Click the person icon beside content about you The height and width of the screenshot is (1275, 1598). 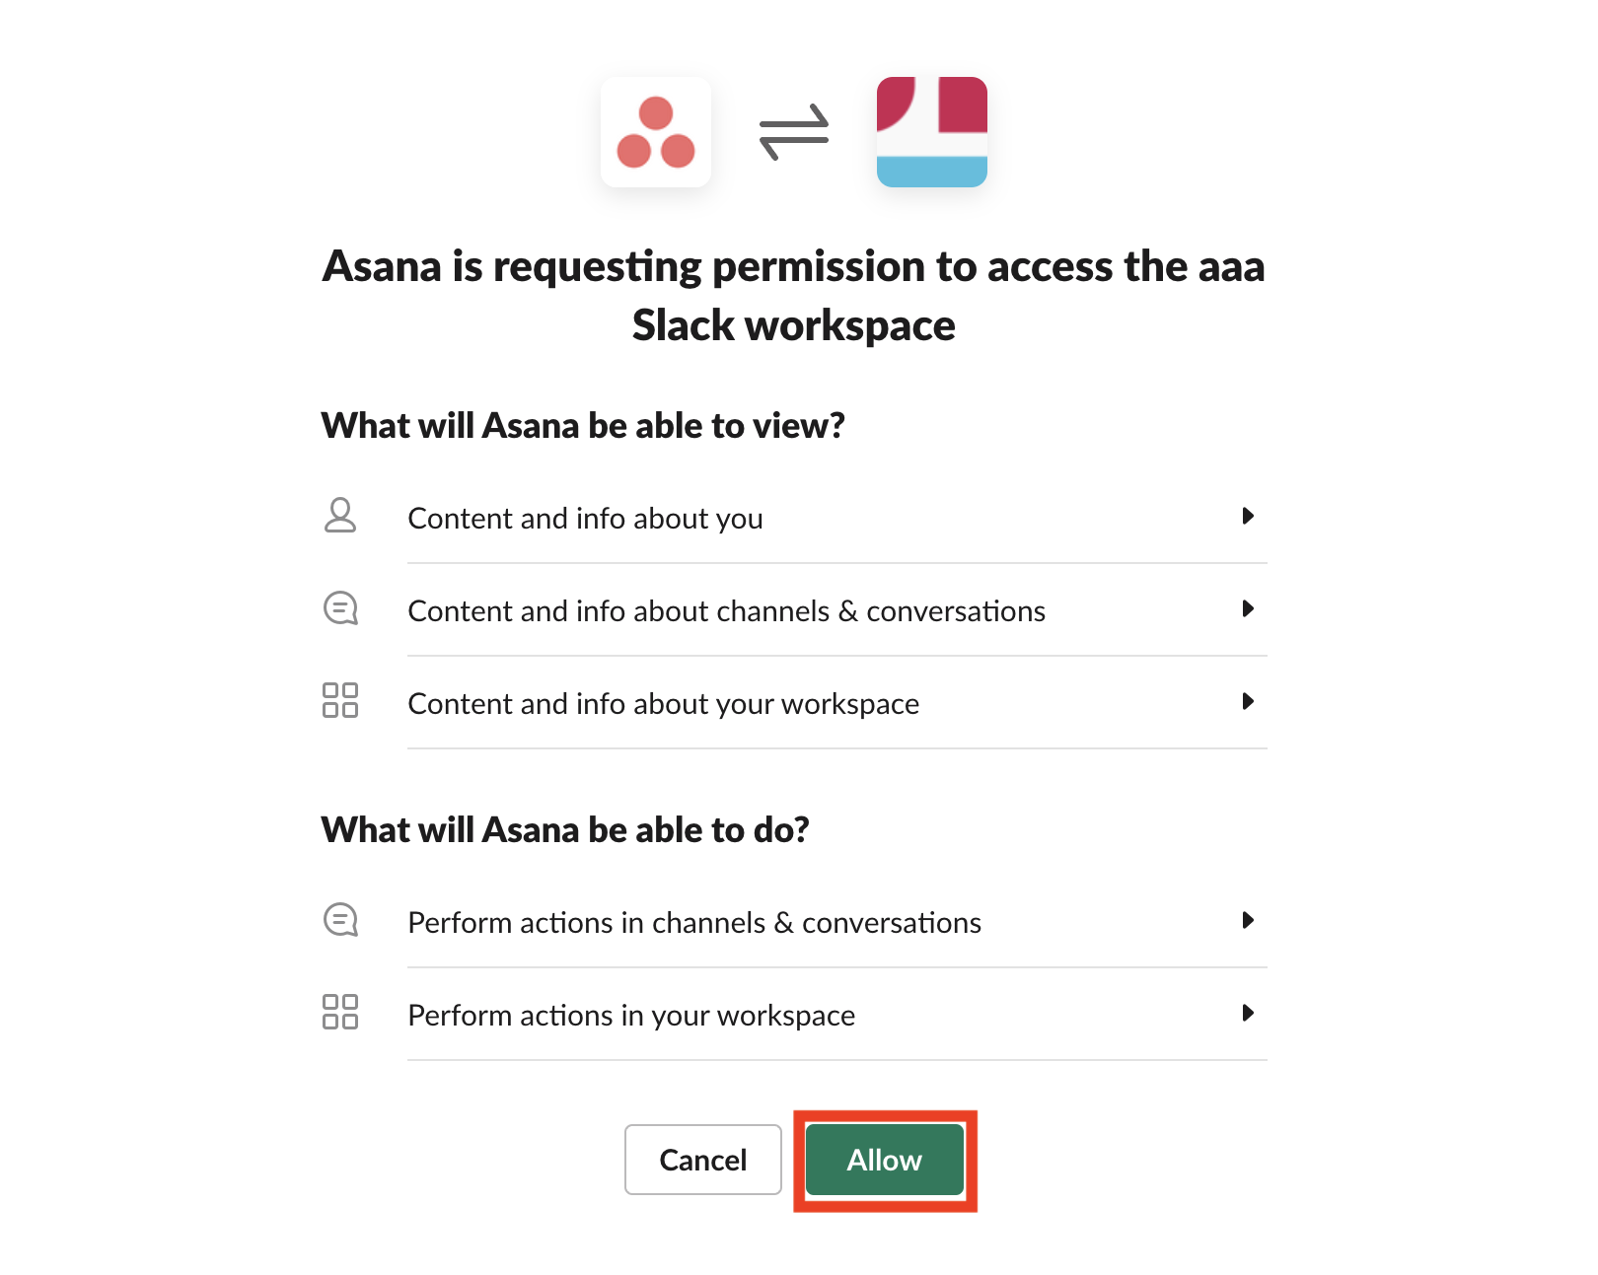coord(340,517)
